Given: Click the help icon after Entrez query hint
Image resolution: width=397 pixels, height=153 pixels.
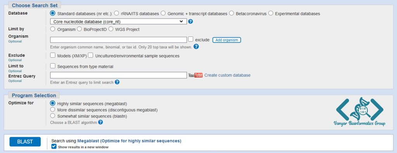Looking at the screenshot, I should (x=117, y=82).
